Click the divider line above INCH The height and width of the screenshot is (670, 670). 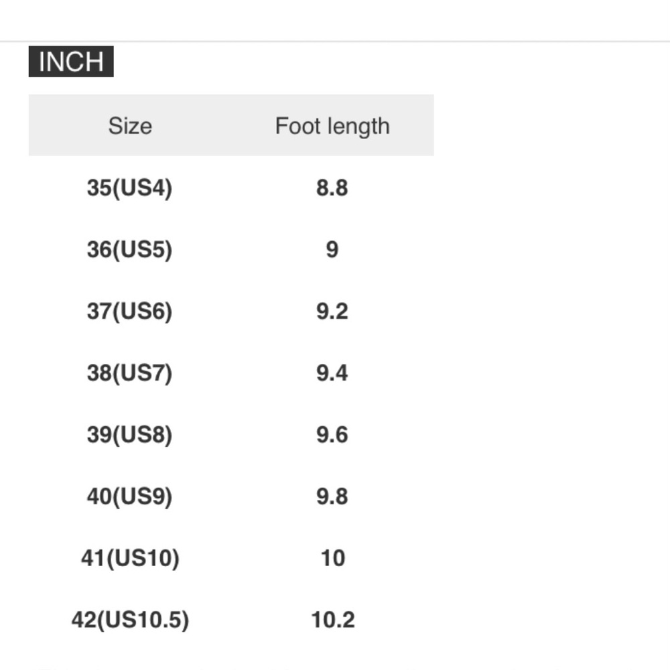click(335, 42)
